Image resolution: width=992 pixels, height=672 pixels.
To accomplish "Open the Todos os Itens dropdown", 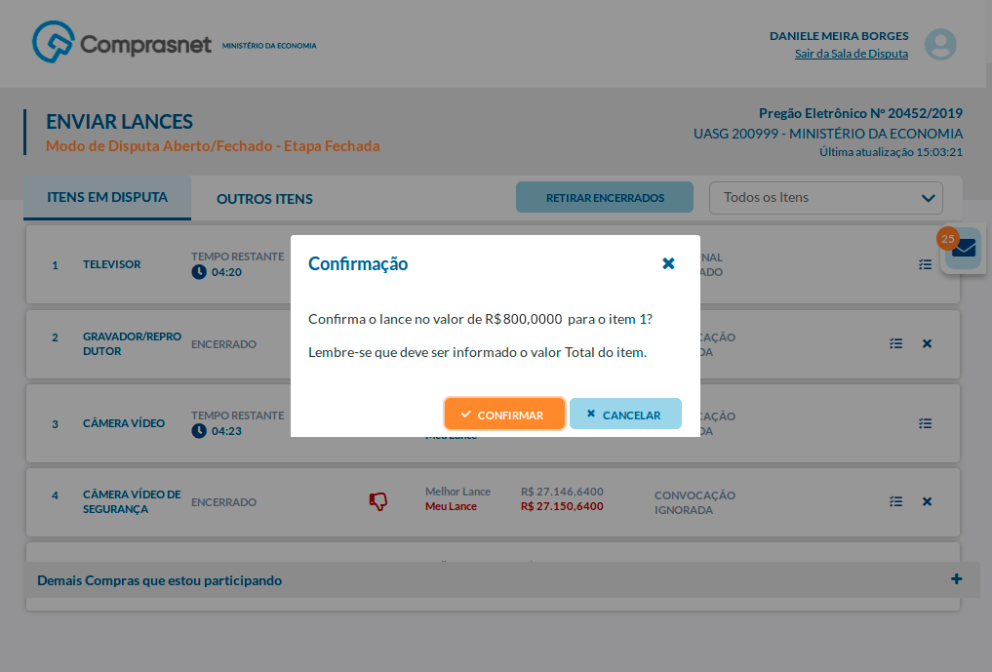I will point(825,197).
